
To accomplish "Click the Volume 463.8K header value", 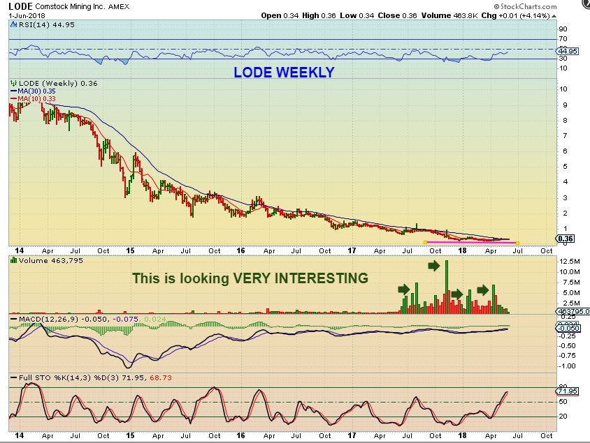I will coord(449,16).
